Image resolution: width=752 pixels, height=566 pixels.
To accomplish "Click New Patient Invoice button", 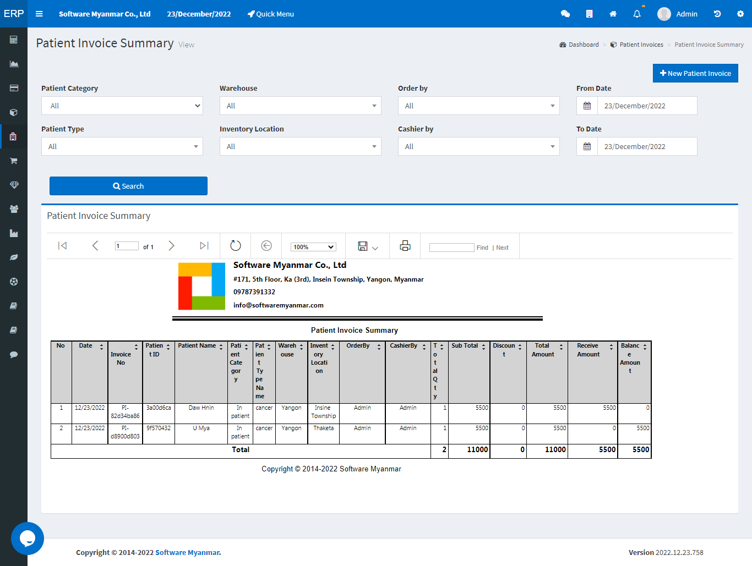I will [695, 73].
